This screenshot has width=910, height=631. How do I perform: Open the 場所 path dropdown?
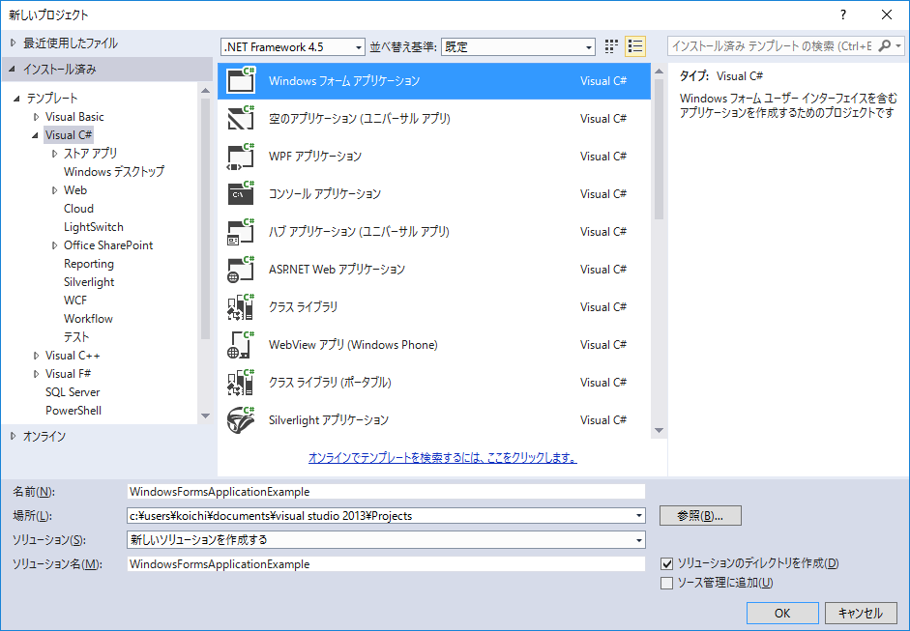pyautogui.click(x=639, y=516)
